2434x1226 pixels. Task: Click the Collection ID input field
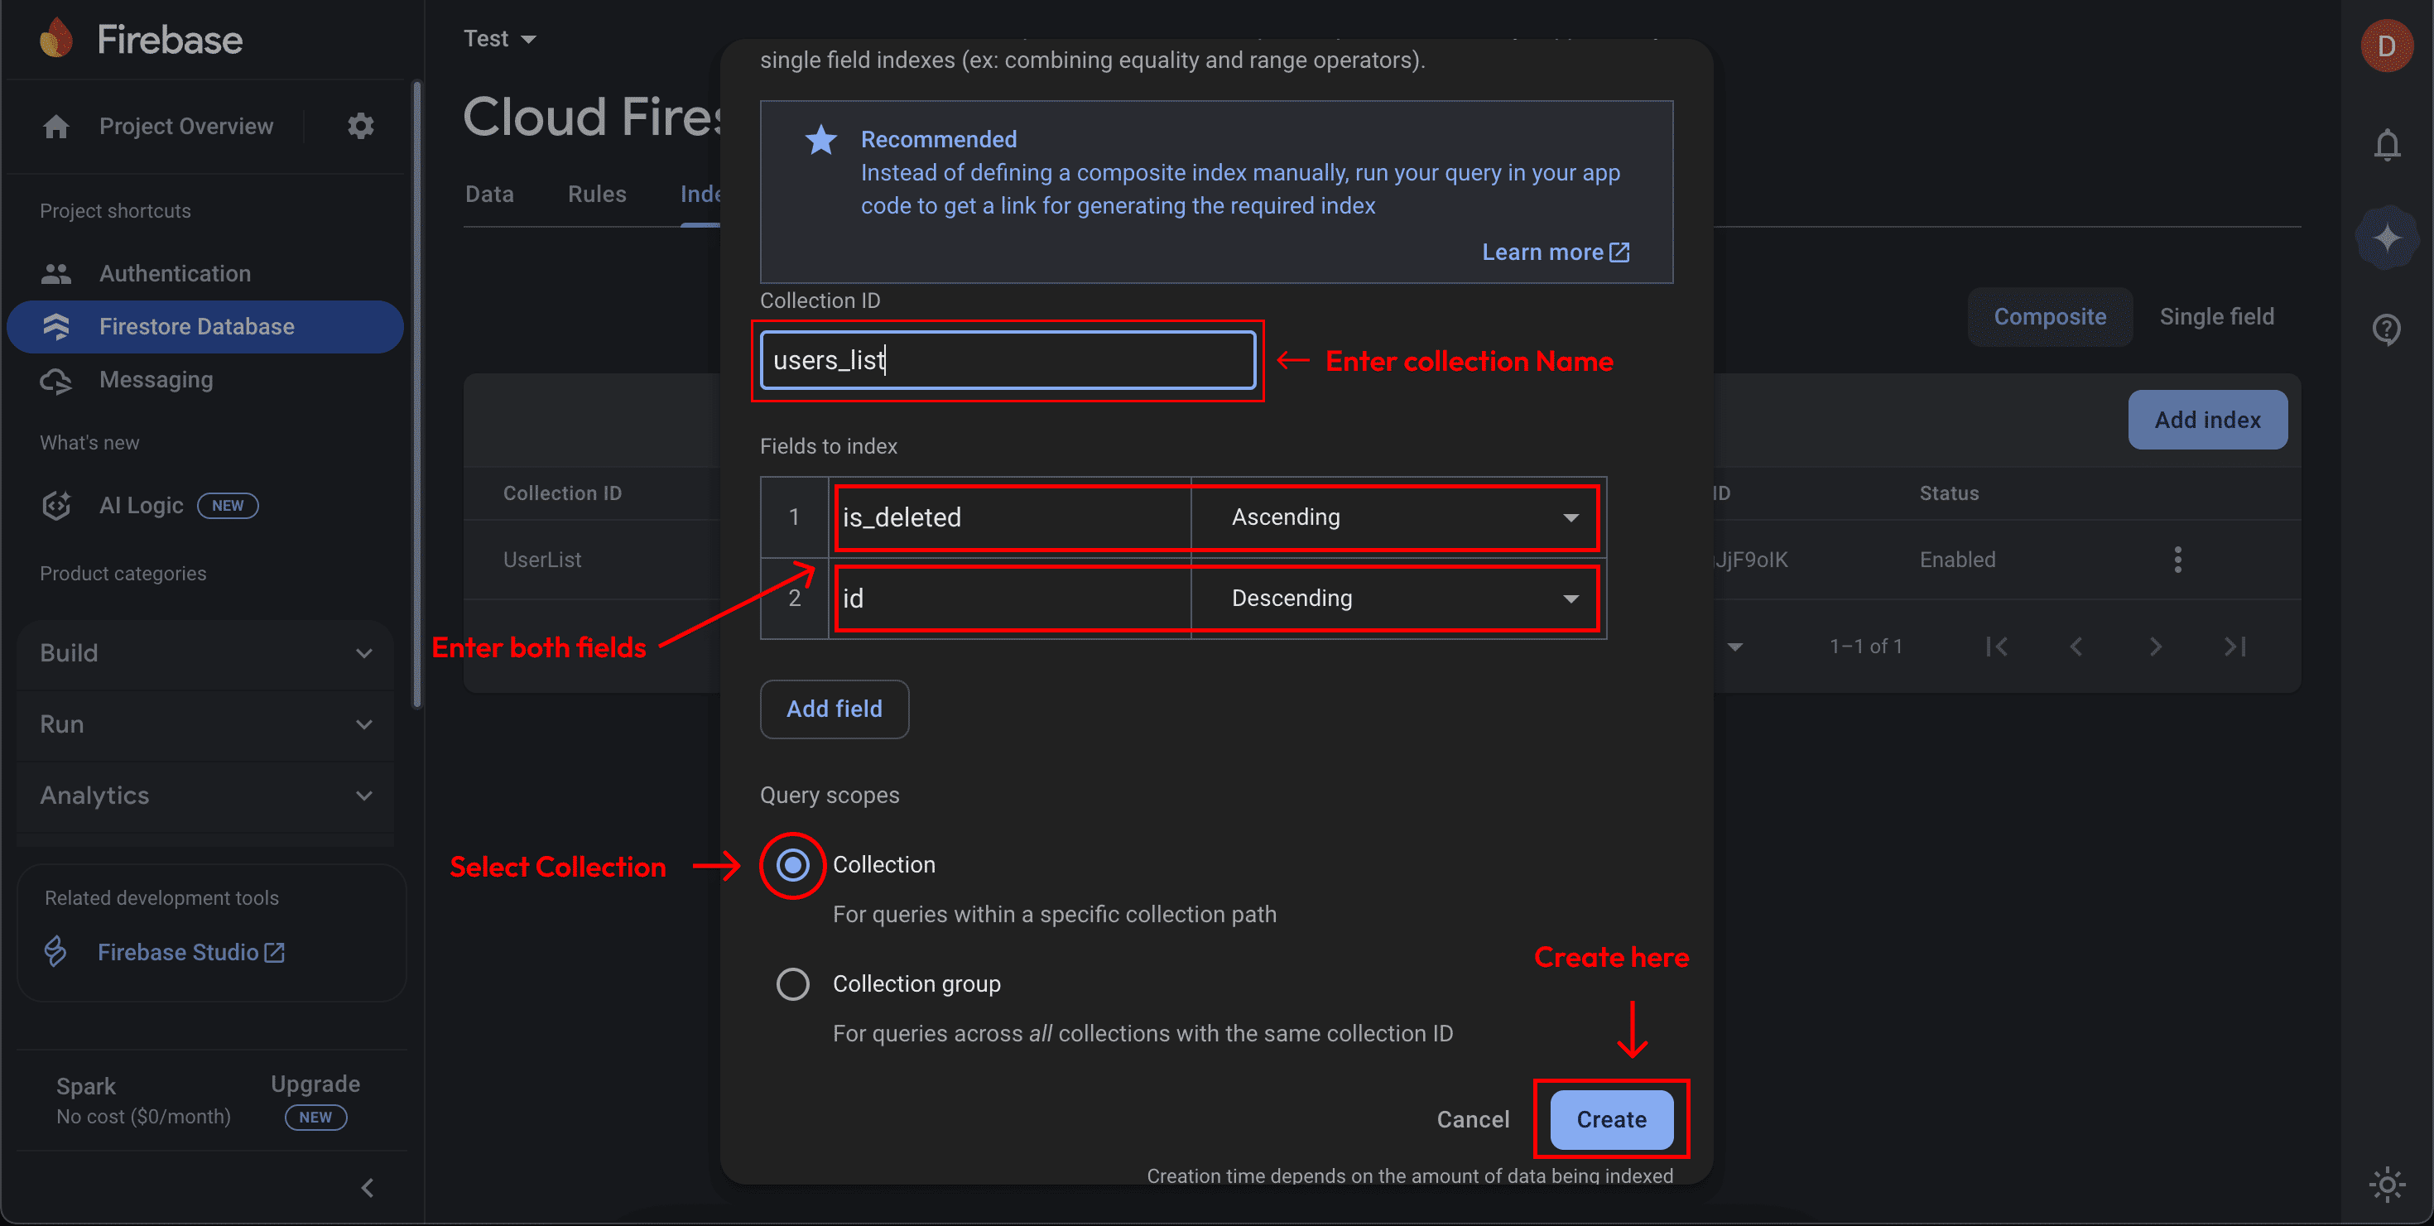1006,359
